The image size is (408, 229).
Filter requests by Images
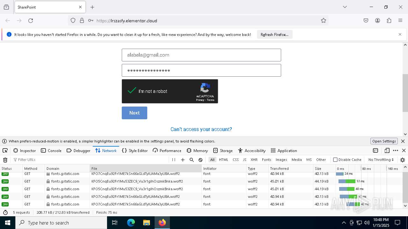coord(281,160)
